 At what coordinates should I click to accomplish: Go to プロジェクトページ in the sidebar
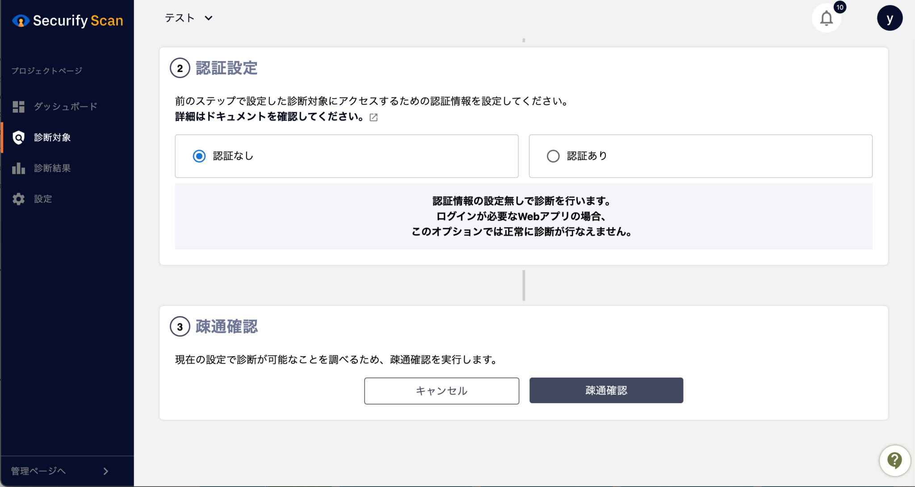pyautogui.click(x=46, y=70)
